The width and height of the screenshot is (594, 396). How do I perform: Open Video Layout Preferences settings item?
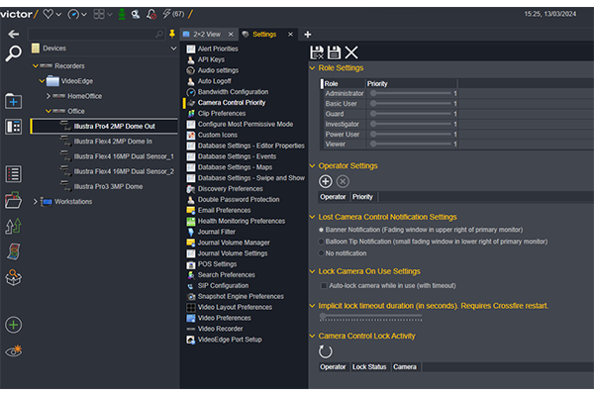pos(235,307)
